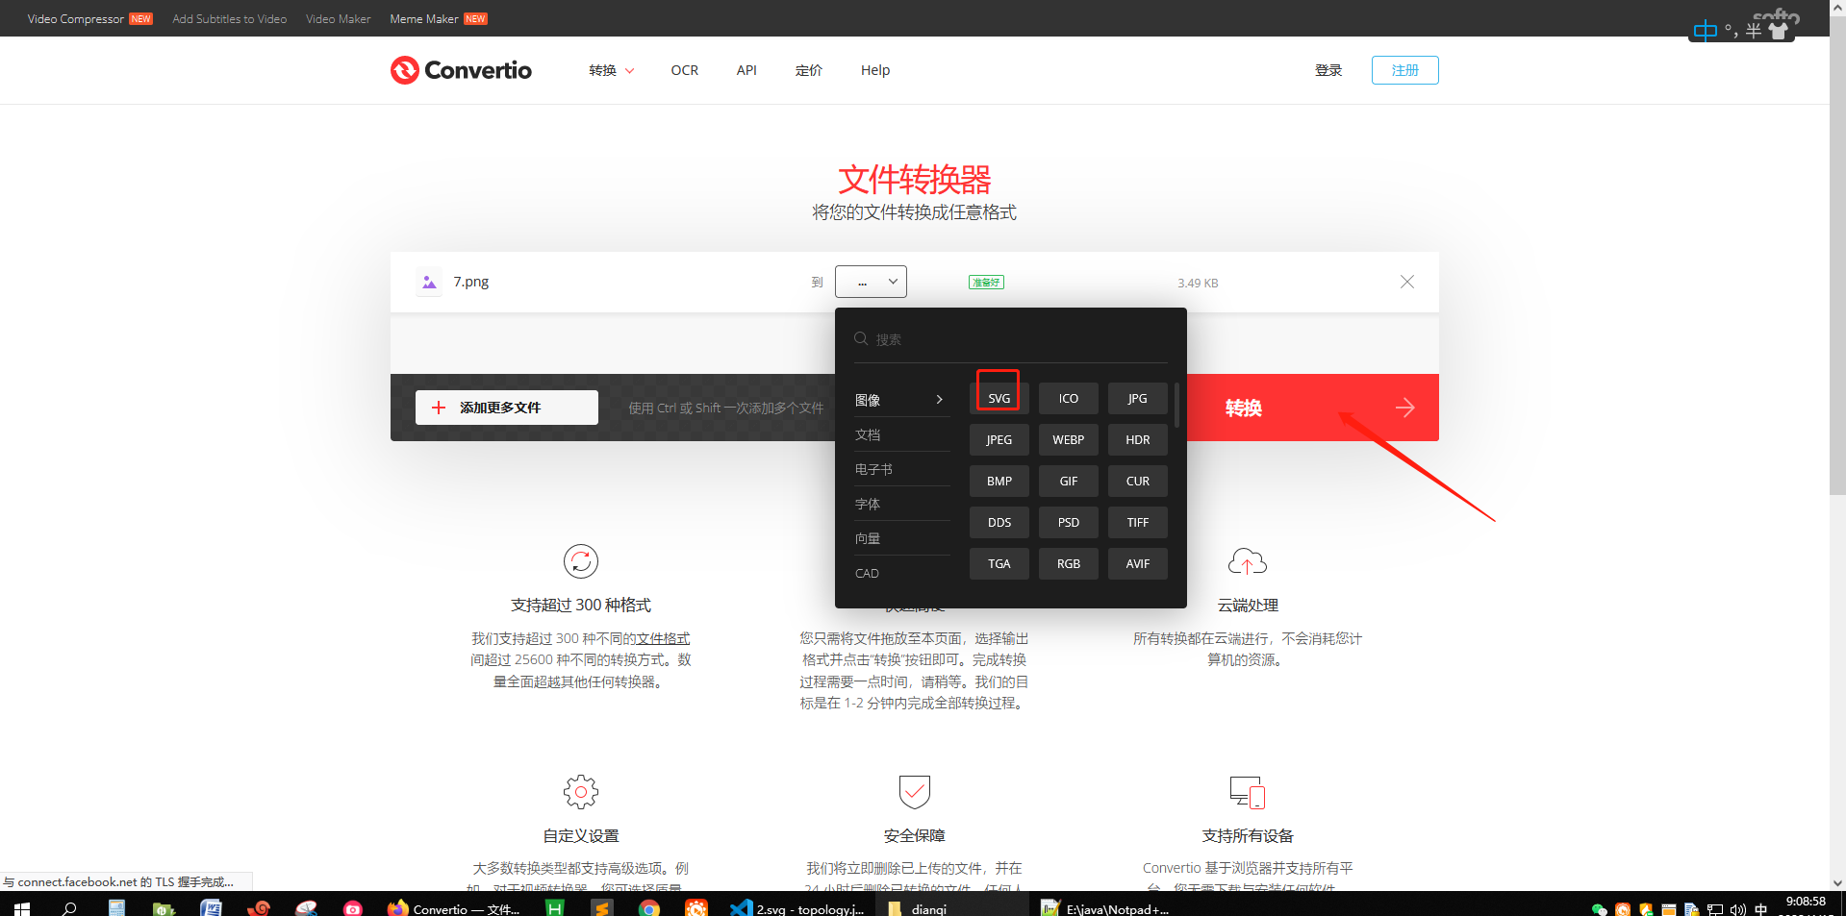Click the plus icon on 添加更多文件
This screenshot has height=916, width=1846.
[x=441, y=407]
